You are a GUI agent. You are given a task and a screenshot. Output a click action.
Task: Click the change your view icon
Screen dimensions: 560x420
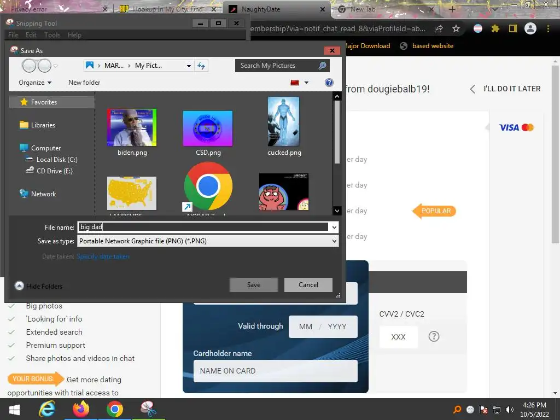(x=295, y=83)
